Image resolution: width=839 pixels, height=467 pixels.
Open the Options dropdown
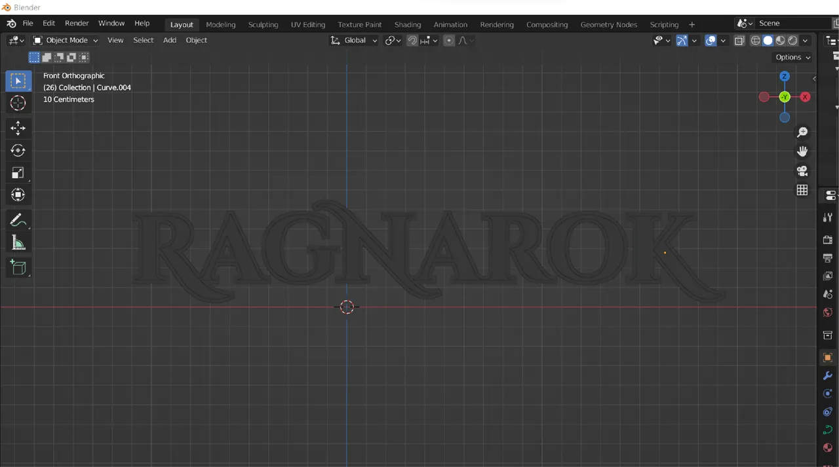[793, 58]
